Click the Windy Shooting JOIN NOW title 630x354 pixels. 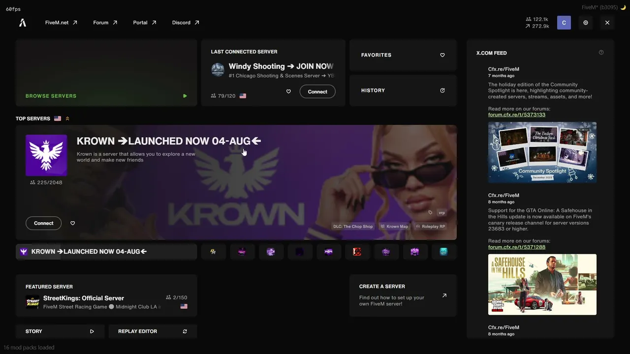coord(281,66)
